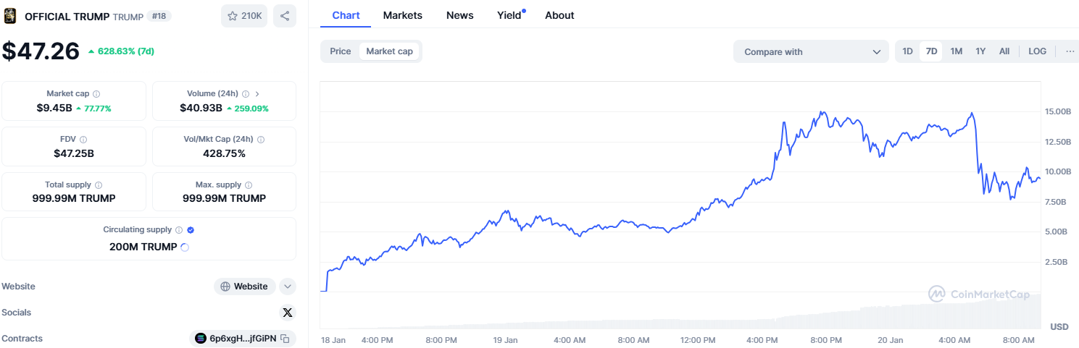Switch chart to Market cap view

coord(389,51)
